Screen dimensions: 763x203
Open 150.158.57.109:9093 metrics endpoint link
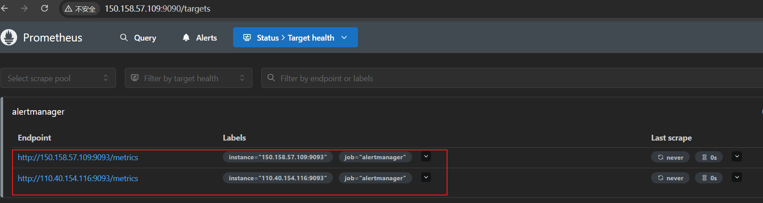coord(78,157)
